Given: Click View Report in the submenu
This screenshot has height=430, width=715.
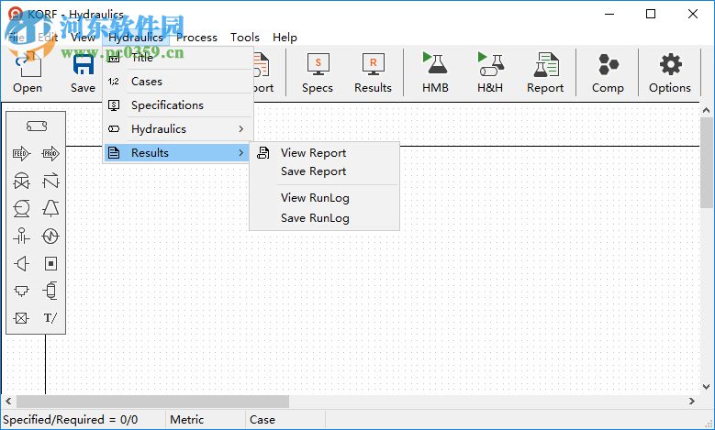Looking at the screenshot, I should pyautogui.click(x=325, y=152).
